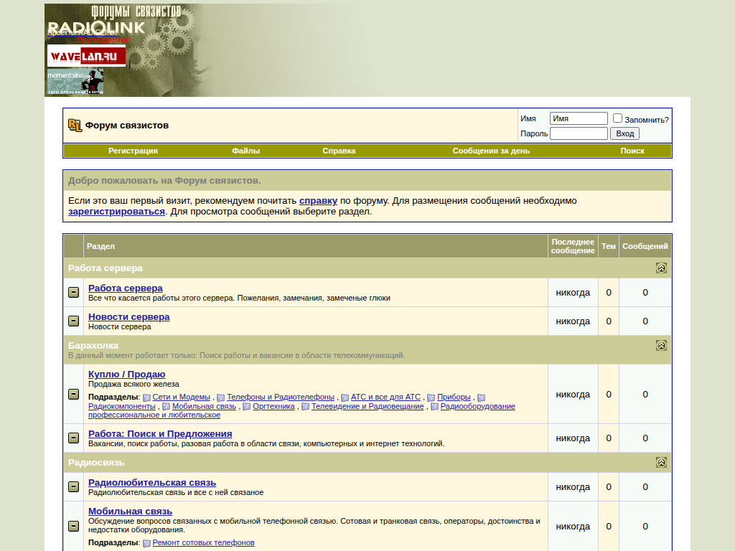Click subforum icon before Ремонт сотовых телефонов
Viewport: 735px width, 551px height.
(x=146, y=543)
